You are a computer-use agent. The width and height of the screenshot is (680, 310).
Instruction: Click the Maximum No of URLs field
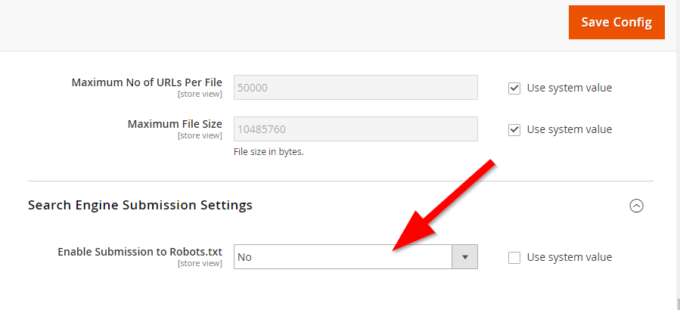click(x=356, y=88)
